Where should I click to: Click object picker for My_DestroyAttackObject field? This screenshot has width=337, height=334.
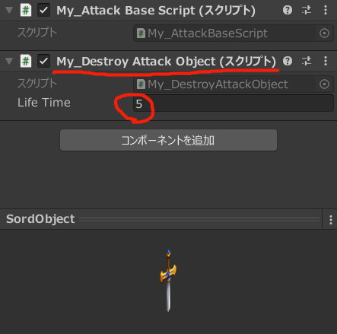tap(324, 84)
